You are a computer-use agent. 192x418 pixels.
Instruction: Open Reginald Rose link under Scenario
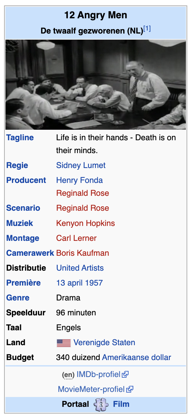pos(82,208)
